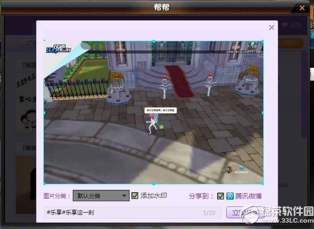Close the share image dialog with purple X
Viewport: 314px width, 229px height.
click(x=272, y=27)
